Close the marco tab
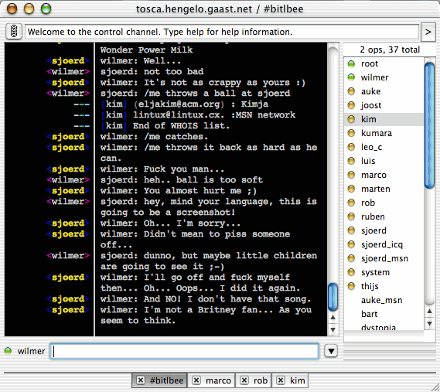Screen dimensions: 440x392 click(196, 380)
